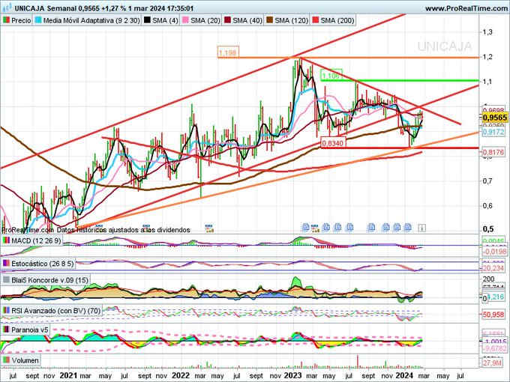Image resolution: width=510 pixels, height=382 pixels.
Task: Click the red 0,8340 support label
Action: pyautogui.click(x=334, y=142)
